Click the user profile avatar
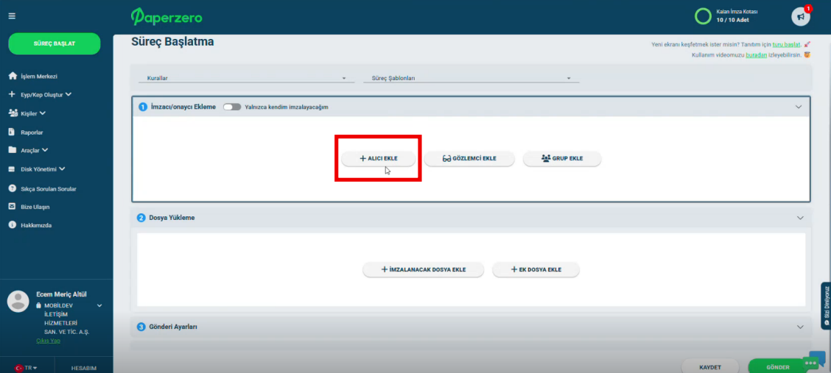This screenshot has height=373, width=831. (18, 301)
